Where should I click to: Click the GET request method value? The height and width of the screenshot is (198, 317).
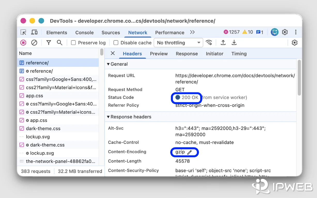(x=180, y=89)
